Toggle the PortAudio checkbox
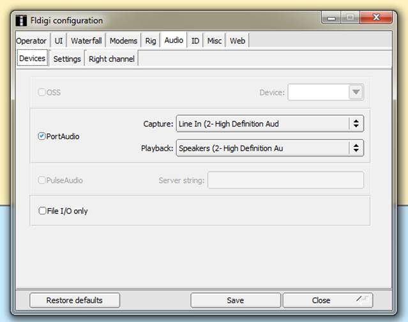This screenshot has width=408, height=322. click(x=42, y=136)
